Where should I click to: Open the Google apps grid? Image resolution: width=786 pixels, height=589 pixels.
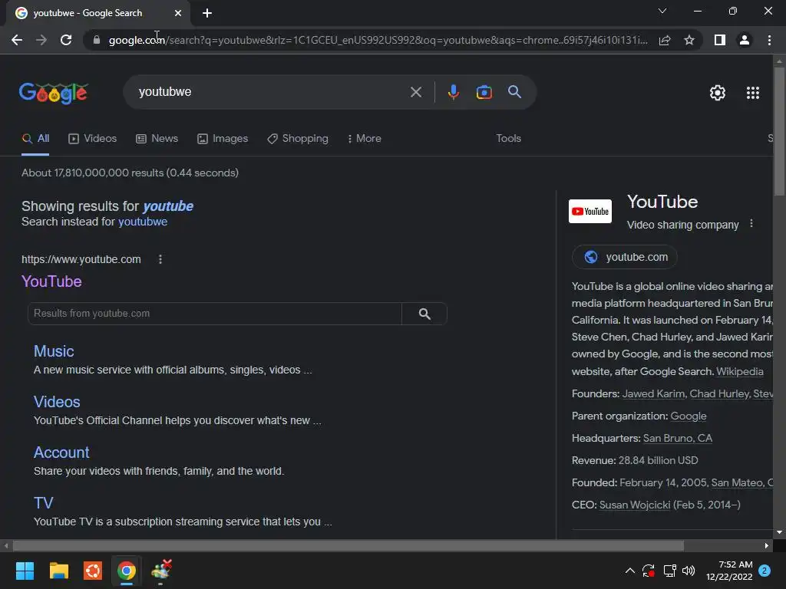tap(752, 93)
